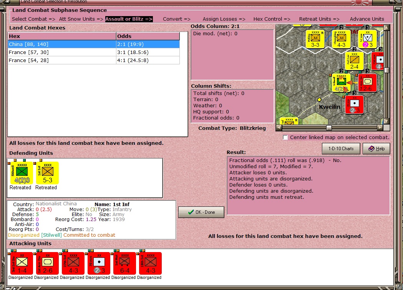This screenshot has width=403, height=290.
Task: Select the 27th Inf 4-3 attacking unit
Action: click(73, 263)
